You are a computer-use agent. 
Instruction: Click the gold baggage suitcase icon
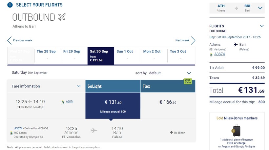pyautogui.click(x=237, y=130)
